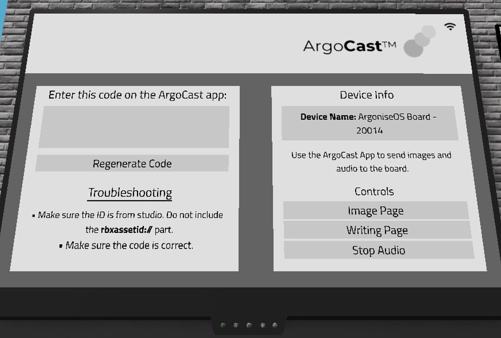Expand the Troubleshooting section

click(x=130, y=193)
